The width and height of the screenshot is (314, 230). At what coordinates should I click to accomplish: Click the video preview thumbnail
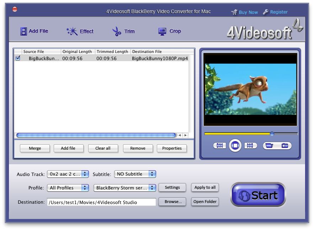pos(250,89)
